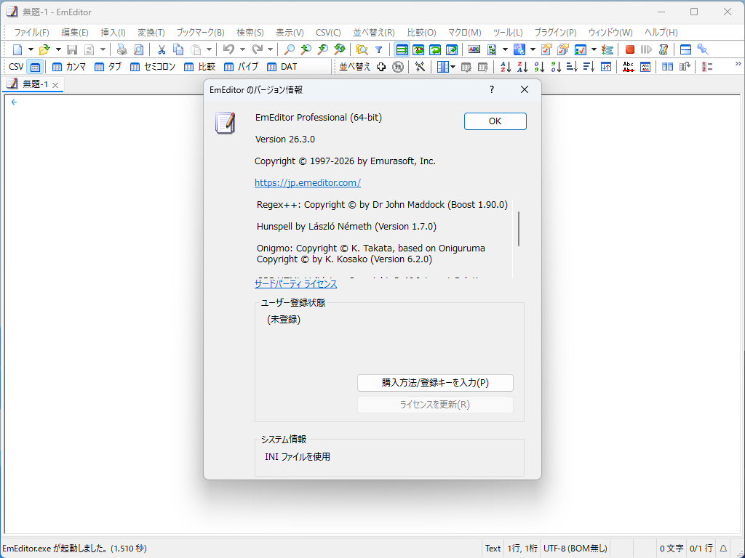Open the 編集(E) menu
The width and height of the screenshot is (745, 558).
pyautogui.click(x=75, y=32)
